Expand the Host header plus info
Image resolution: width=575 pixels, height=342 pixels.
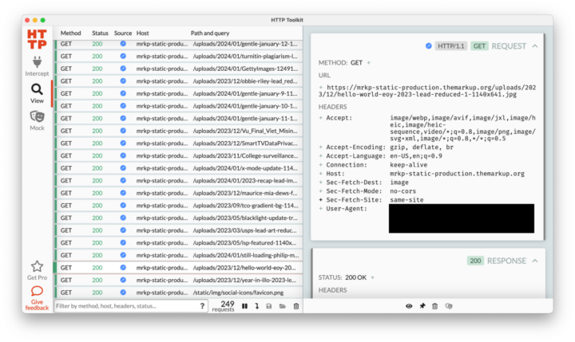point(321,174)
